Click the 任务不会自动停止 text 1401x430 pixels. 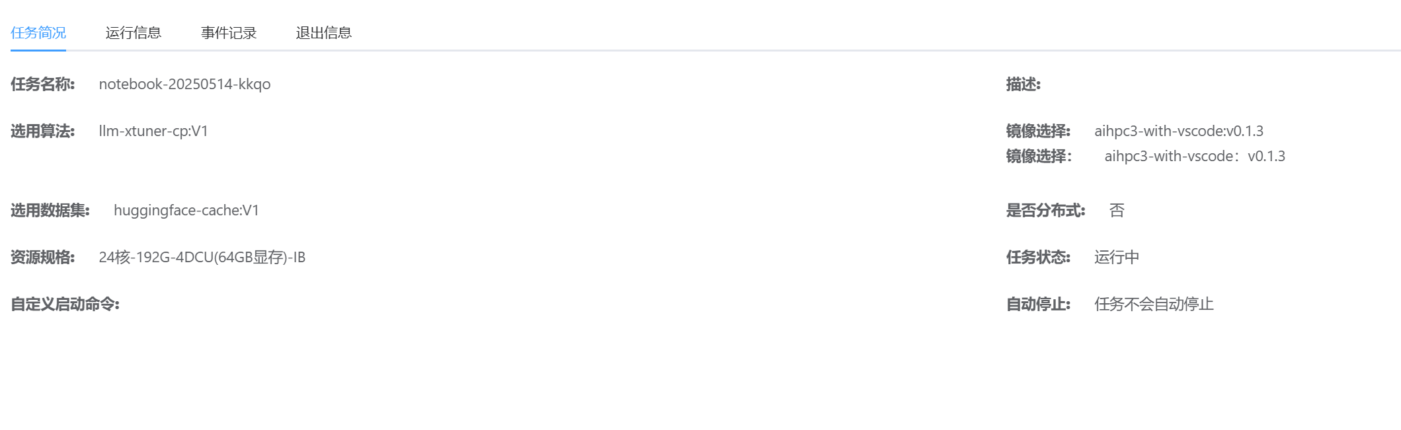pyautogui.click(x=1154, y=305)
